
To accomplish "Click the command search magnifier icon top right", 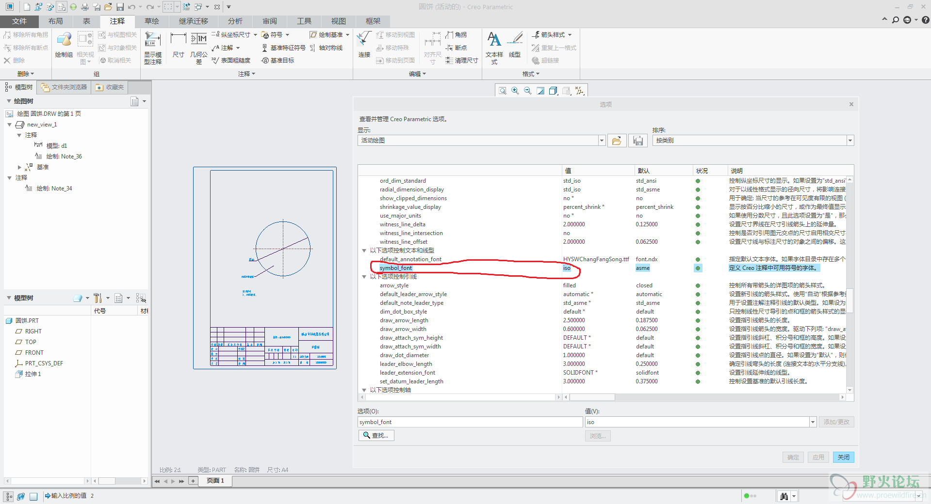I will [896, 20].
